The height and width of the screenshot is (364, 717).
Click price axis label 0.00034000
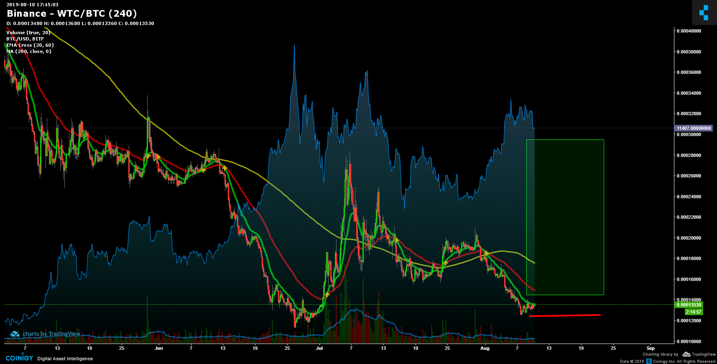click(x=689, y=93)
